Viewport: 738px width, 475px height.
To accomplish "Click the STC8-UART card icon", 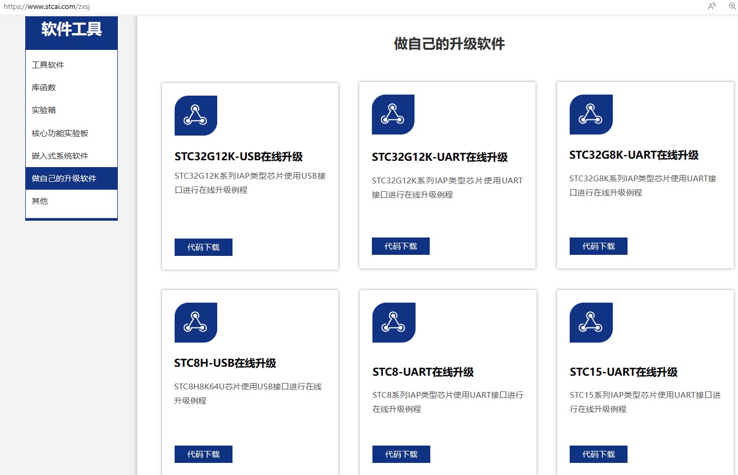I will click(x=393, y=323).
